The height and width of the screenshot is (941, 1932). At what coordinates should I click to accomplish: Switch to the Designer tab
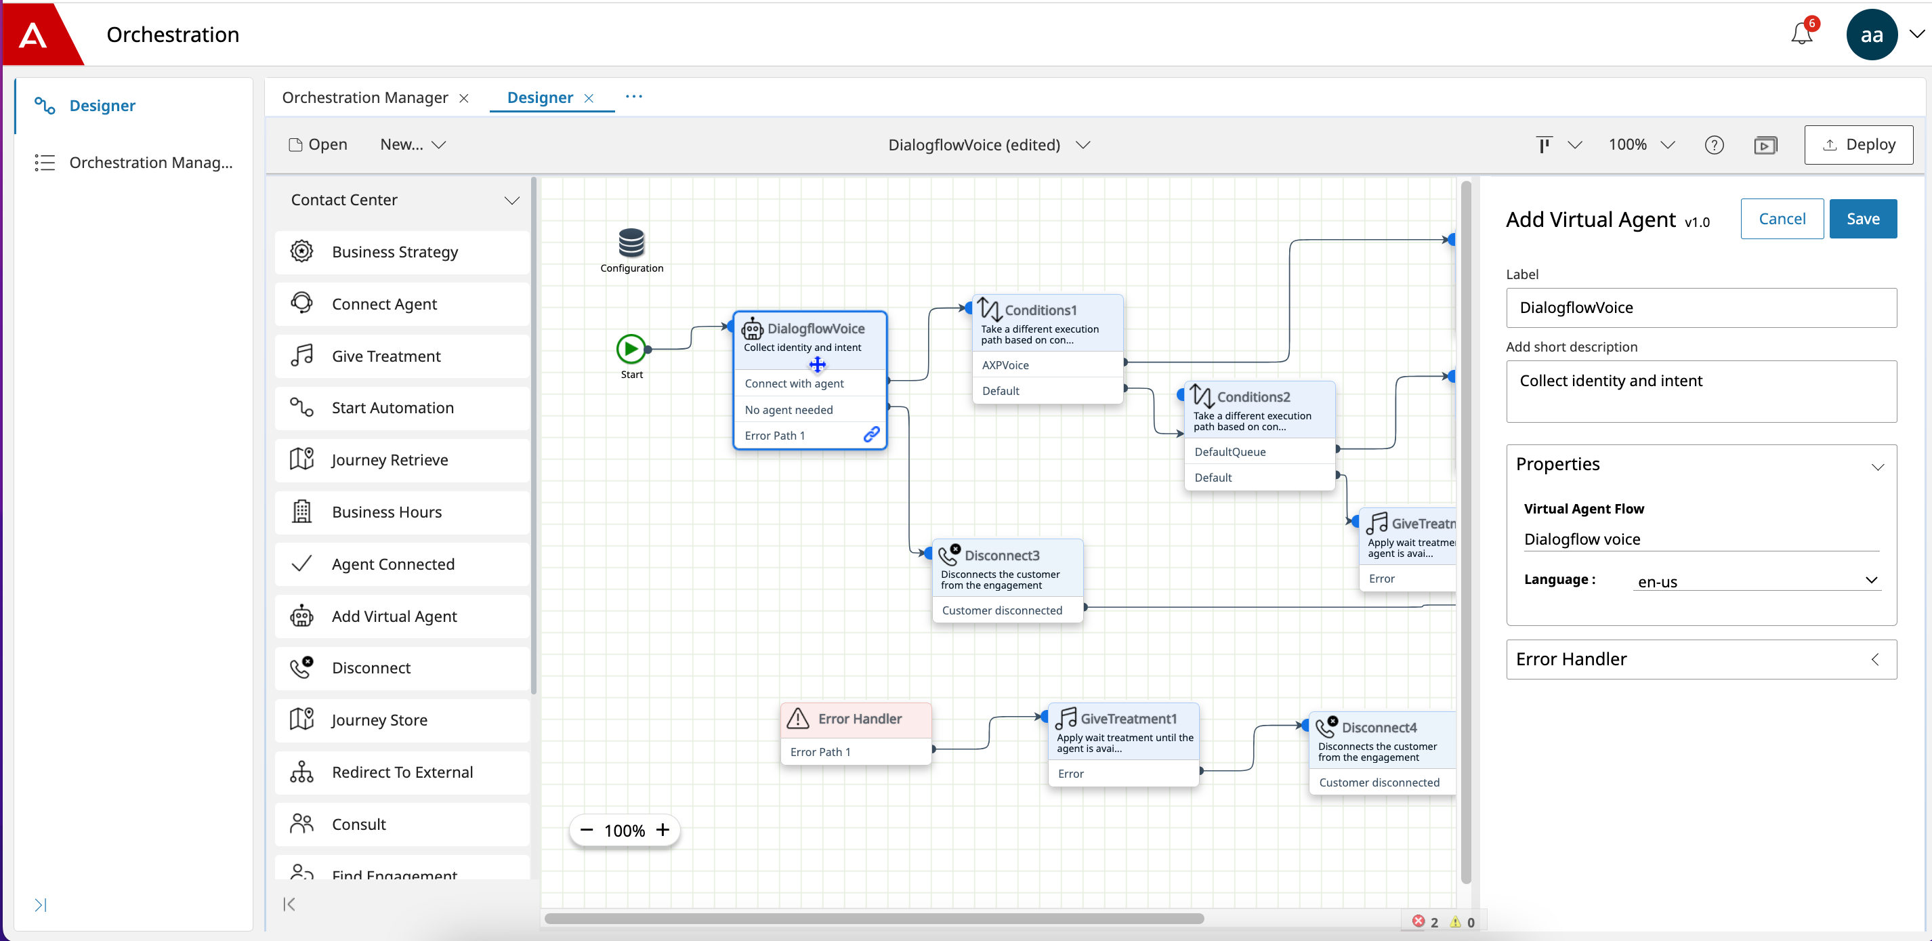540,98
